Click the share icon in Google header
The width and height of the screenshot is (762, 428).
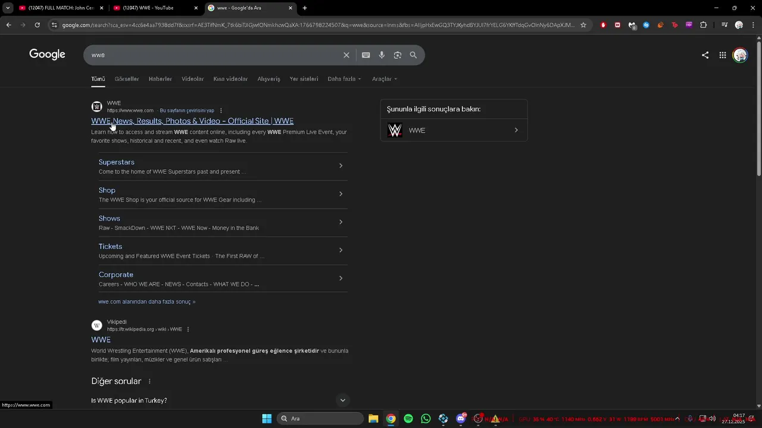tap(705, 55)
